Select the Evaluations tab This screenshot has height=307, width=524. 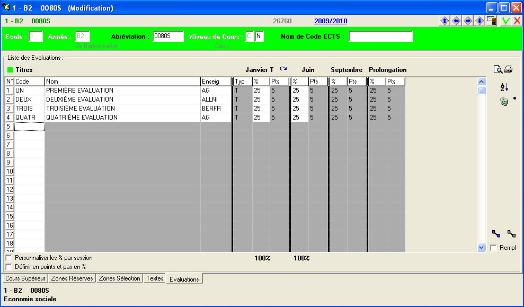184,279
